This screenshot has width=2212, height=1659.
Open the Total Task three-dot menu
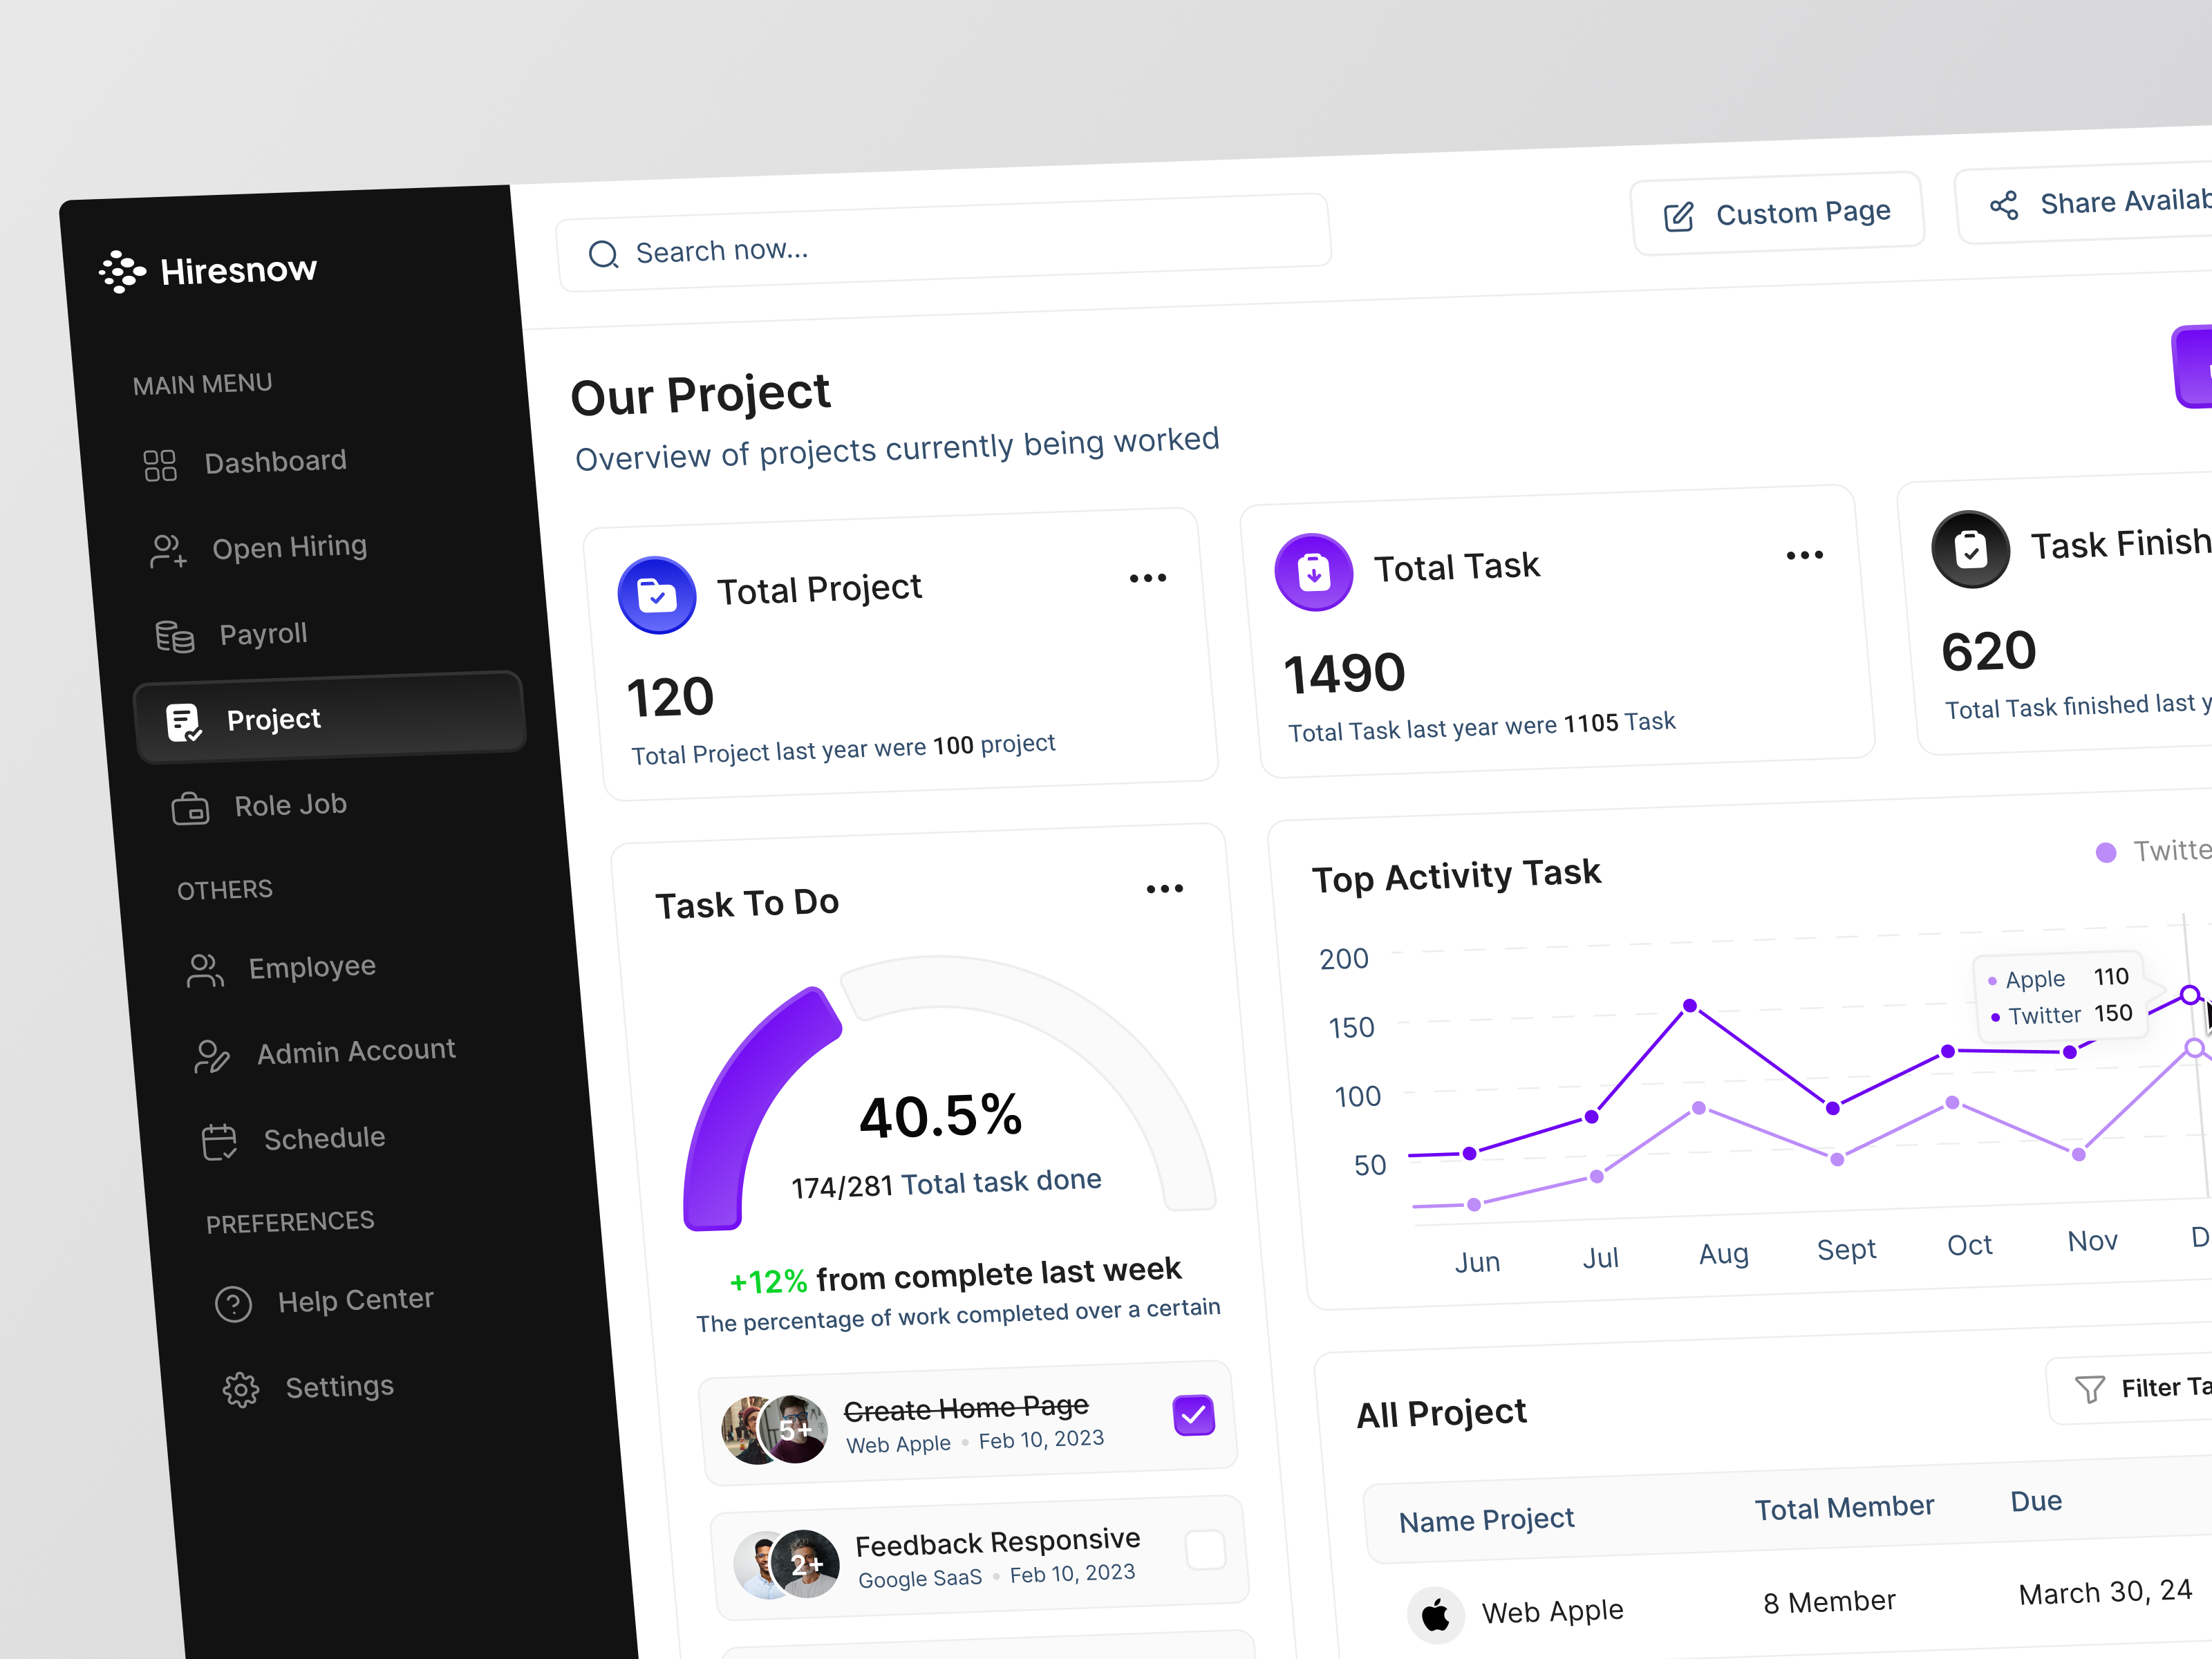tap(1804, 554)
